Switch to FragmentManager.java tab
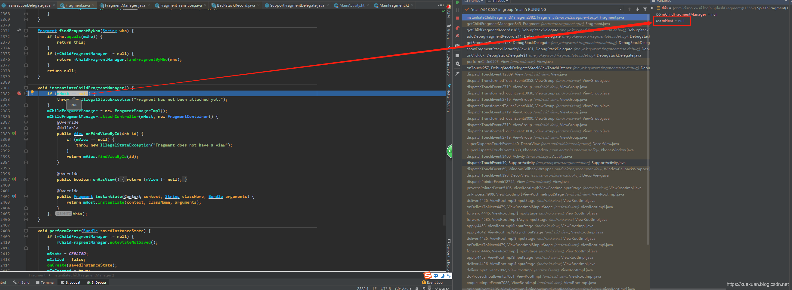 tap(125, 5)
